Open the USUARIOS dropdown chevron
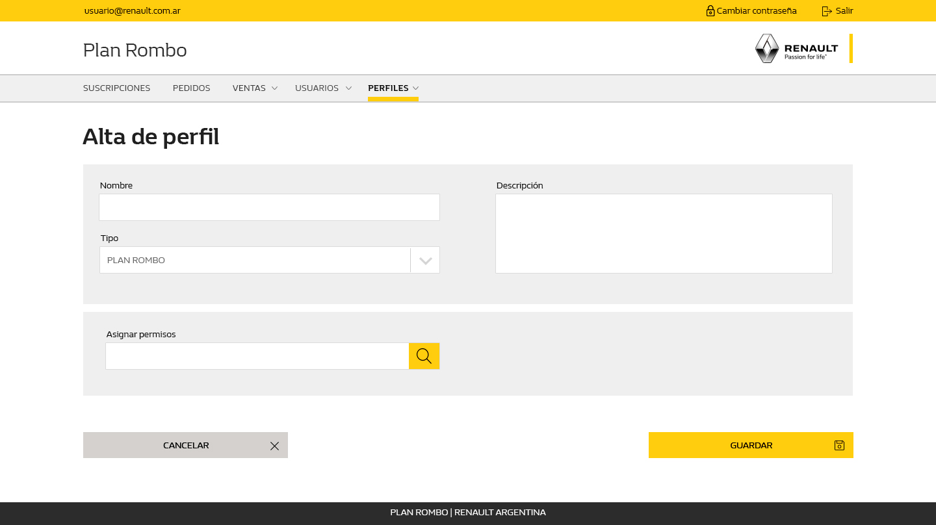936x525 pixels. point(348,88)
